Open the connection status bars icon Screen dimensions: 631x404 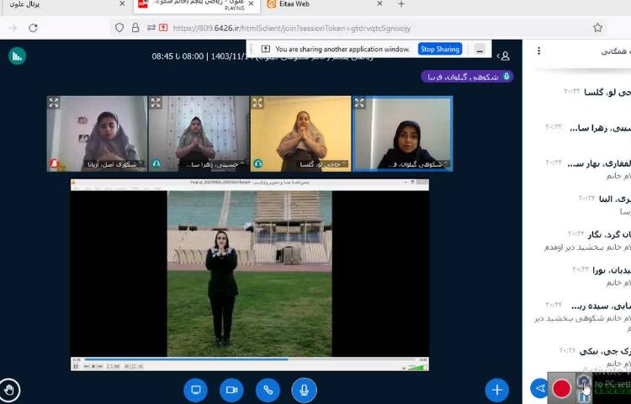pos(17,56)
